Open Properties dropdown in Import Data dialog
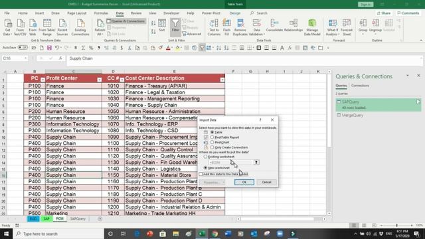The width and height of the screenshot is (425, 239). click(212, 183)
